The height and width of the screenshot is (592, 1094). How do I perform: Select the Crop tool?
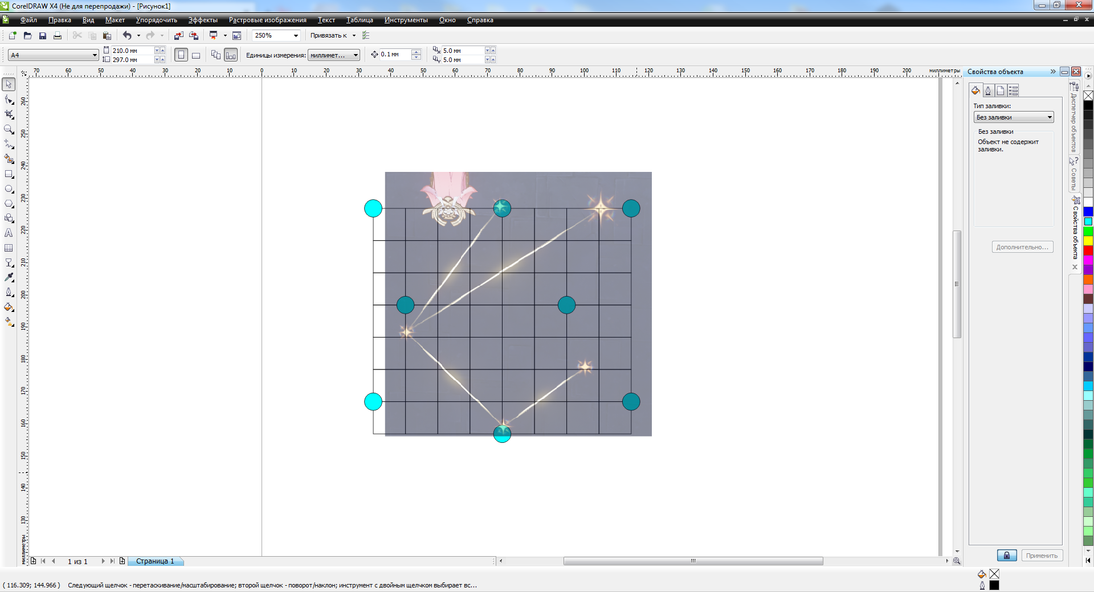[9, 114]
